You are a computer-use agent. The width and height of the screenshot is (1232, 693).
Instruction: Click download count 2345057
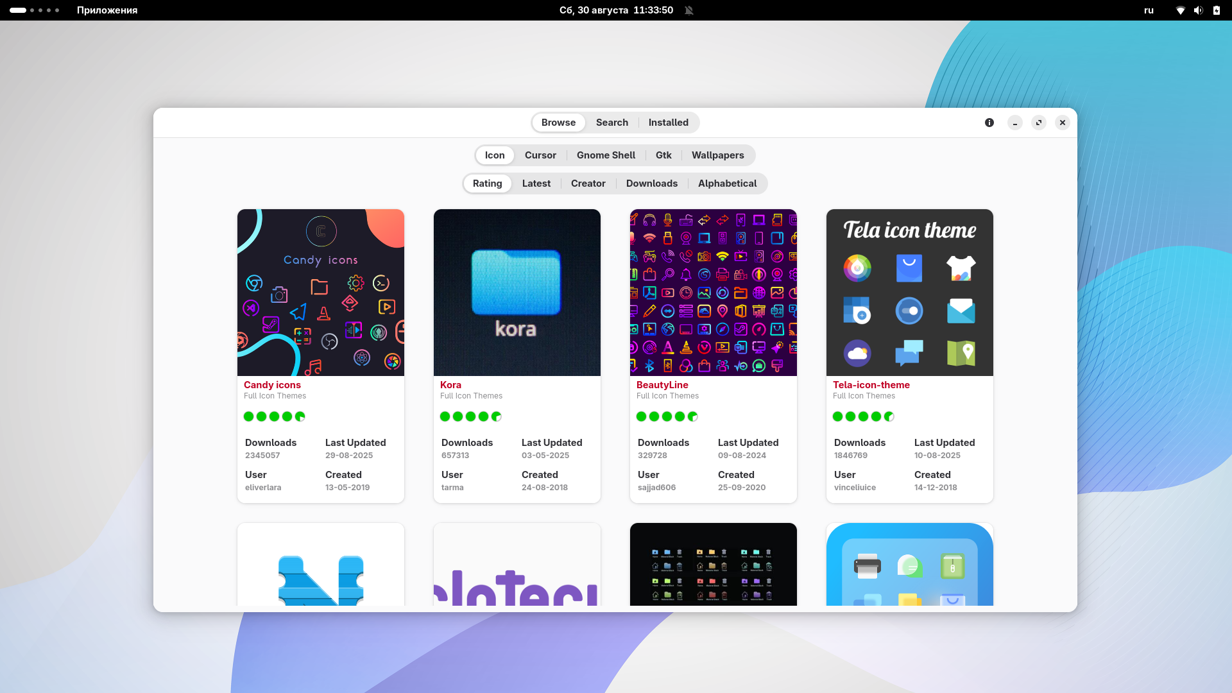pyautogui.click(x=262, y=456)
